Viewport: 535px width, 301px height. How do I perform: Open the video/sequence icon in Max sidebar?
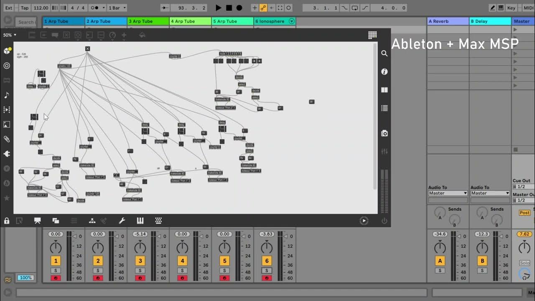[x=7, y=110]
